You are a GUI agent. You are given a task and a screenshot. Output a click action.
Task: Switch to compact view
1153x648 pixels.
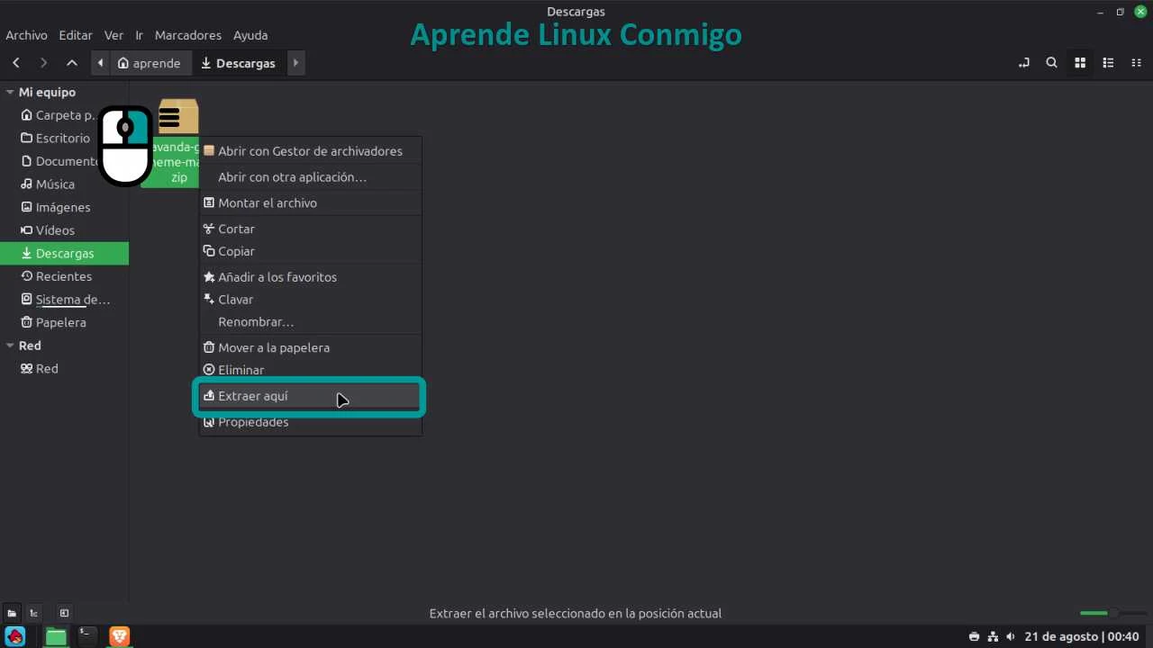[x=1136, y=63]
